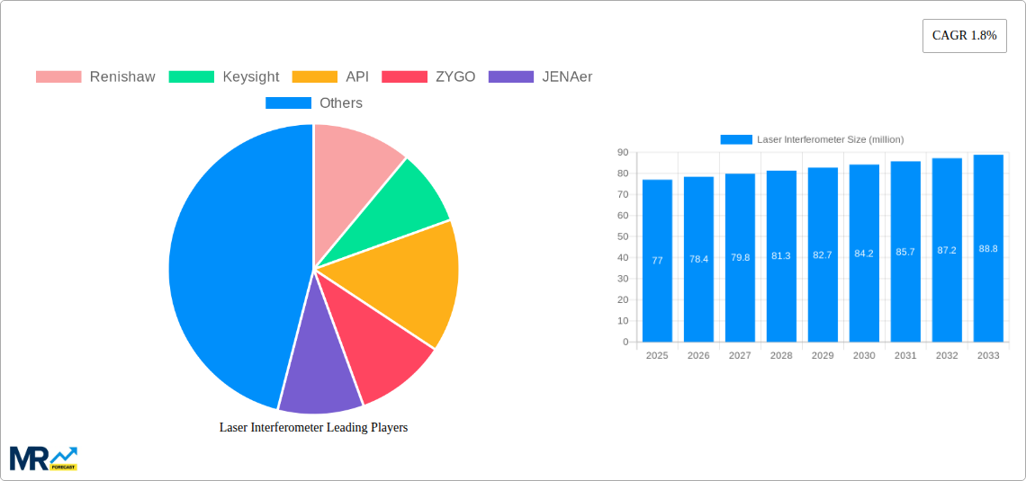Click Laser Interferometer Size (million) legend text
Image resolution: width=1026 pixels, height=481 pixels.
[x=831, y=140]
